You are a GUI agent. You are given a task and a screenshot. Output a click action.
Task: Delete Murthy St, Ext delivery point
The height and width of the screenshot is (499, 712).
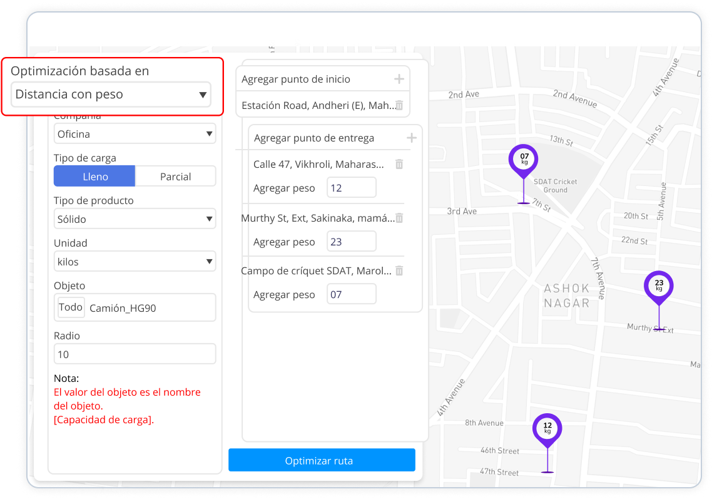[x=399, y=218]
